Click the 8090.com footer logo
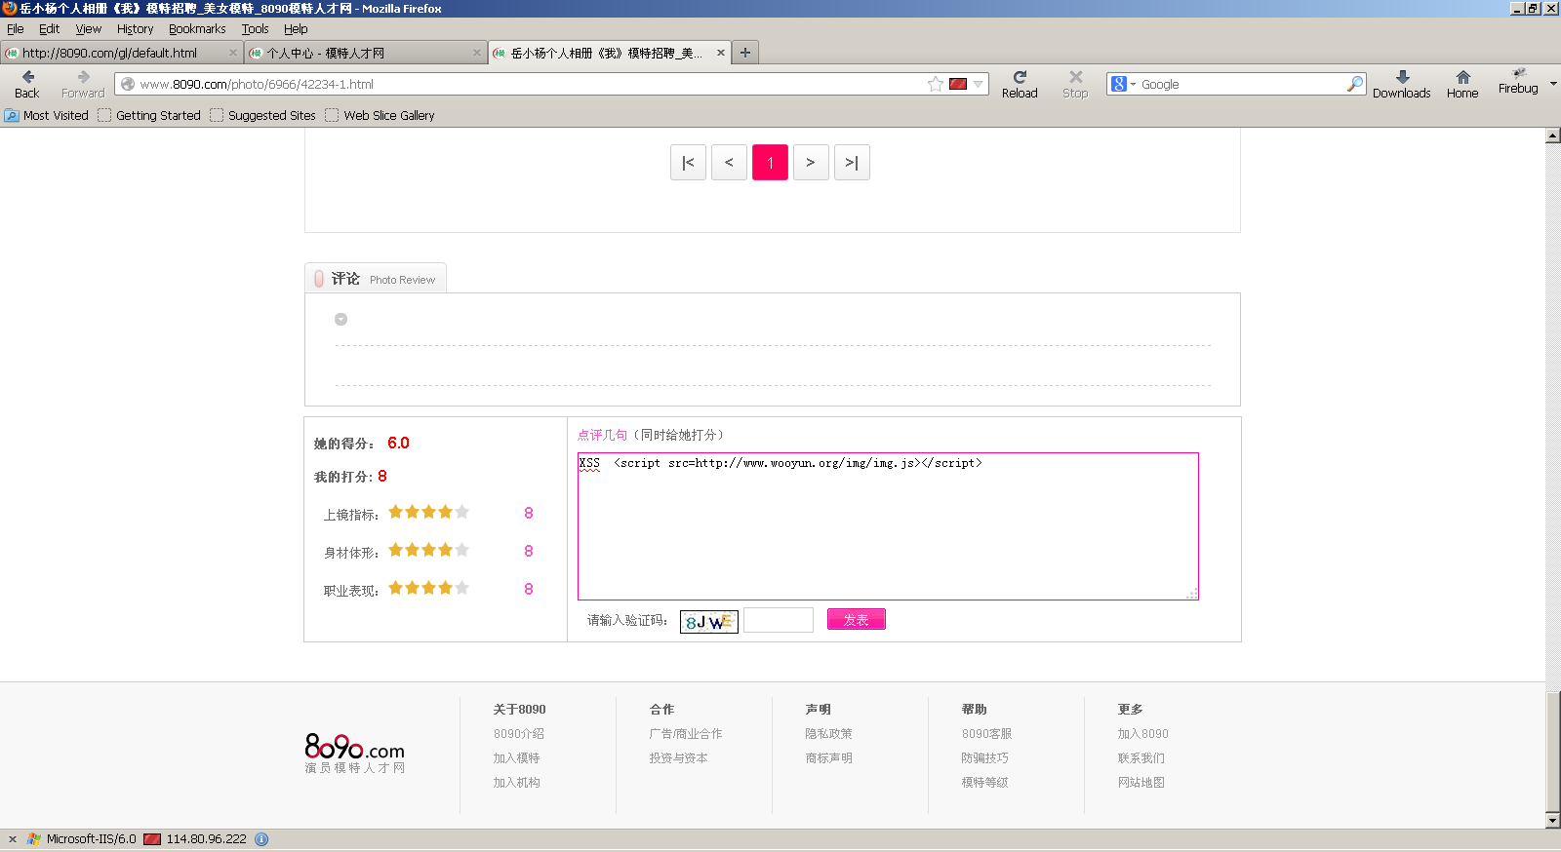The width and height of the screenshot is (1561, 852). coord(355,754)
